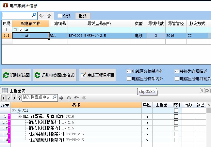Collapse the WL1 硬聚氯乙烯管 tree node
This screenshot has width=211, height=147.
click(19, 116)
